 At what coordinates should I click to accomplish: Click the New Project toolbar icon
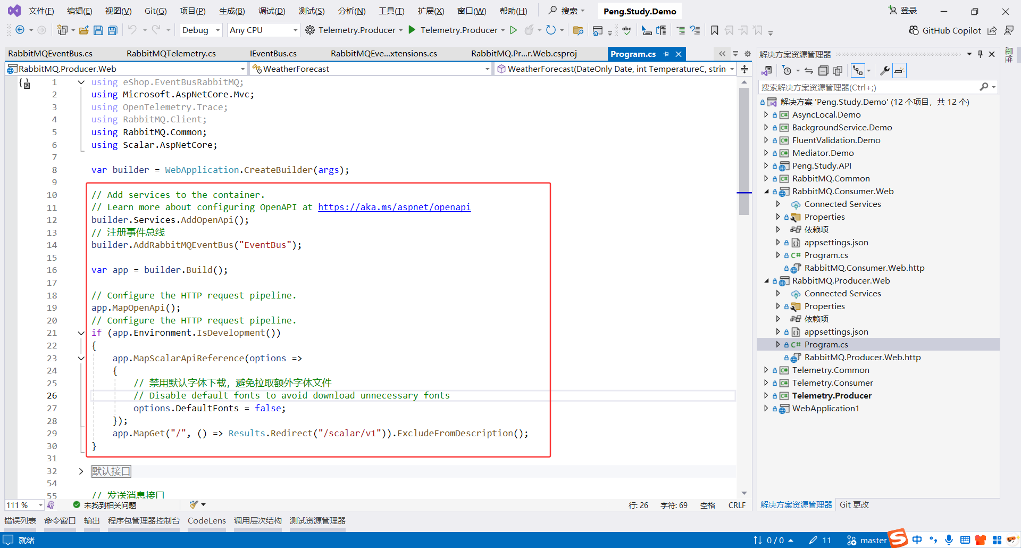pos(62,30)
